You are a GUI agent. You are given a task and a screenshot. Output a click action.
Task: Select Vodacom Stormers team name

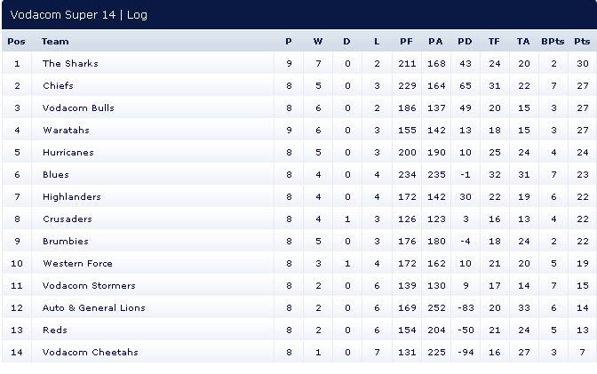pyautogui.click(x=89, y=286)
